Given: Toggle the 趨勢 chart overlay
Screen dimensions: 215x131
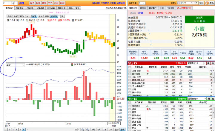Looking at the screenshot, I should (x=47, y=16).
